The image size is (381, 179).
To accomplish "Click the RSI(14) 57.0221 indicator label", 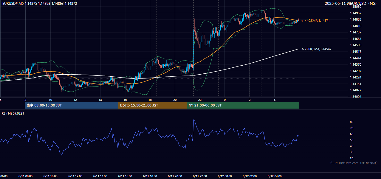I will click(x=13, y=113).
